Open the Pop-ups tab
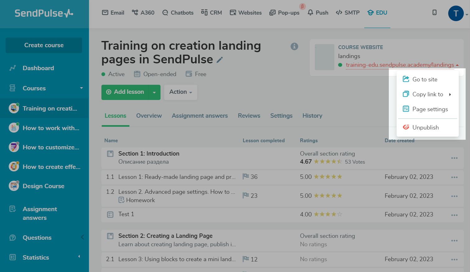This screenshot has height=272, width=470. [284, 13]
